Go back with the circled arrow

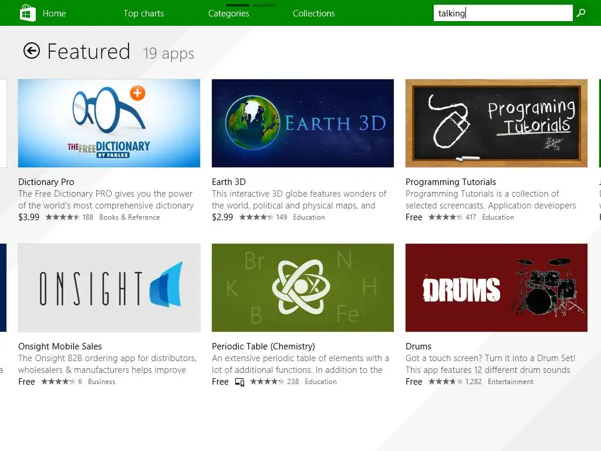tap(32, 51)
